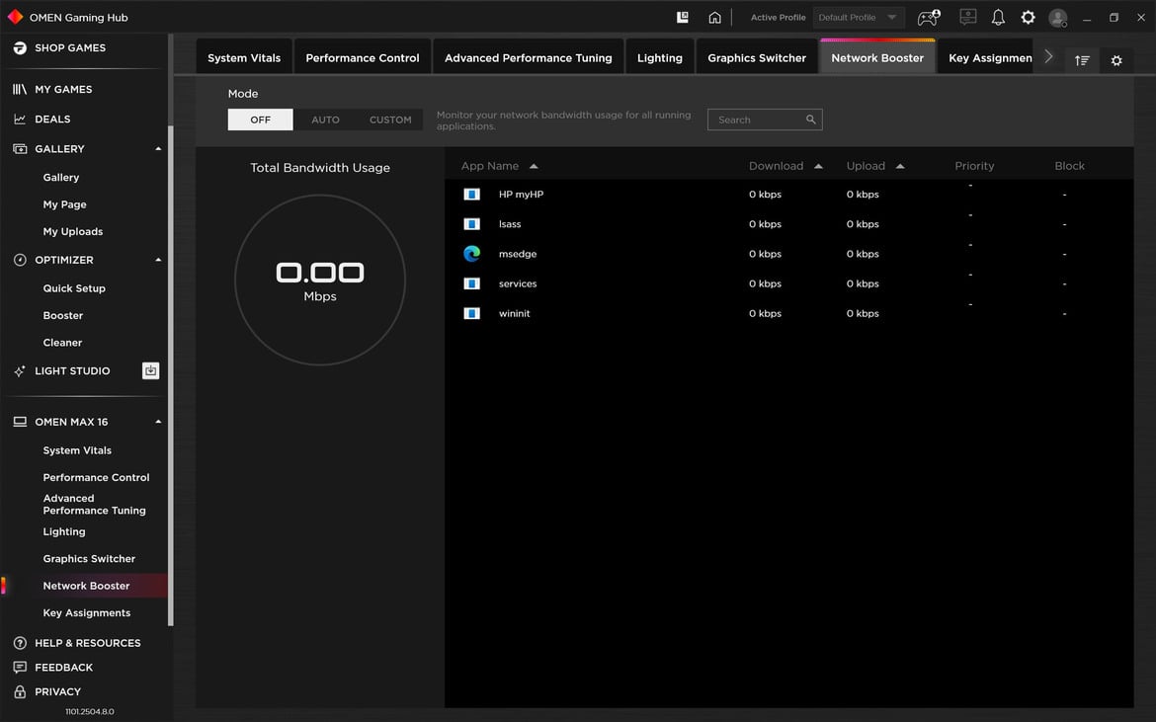Open the user account avatar
The image size is (1156, 722).
pos(1058,18)
